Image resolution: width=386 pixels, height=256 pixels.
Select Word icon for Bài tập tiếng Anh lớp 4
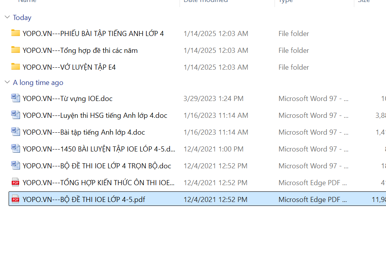(x=16, y=132)
